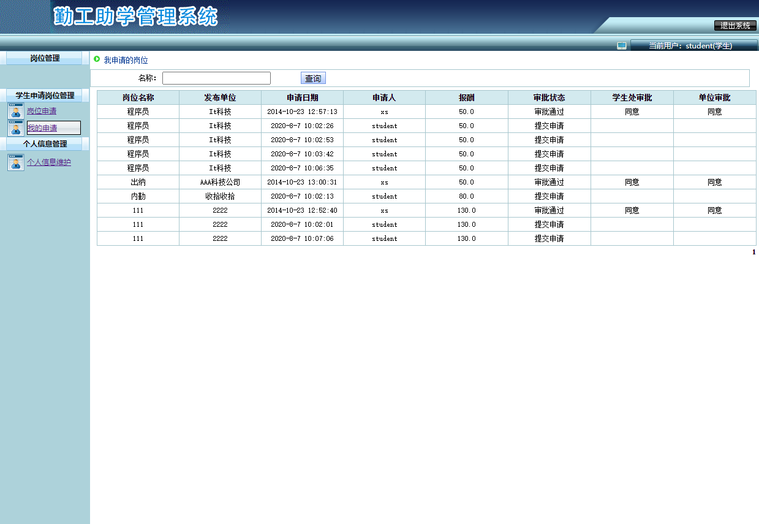Click the 审批状态 column header
The width and height of the screenshot is (759, 524).
point(549,97)
